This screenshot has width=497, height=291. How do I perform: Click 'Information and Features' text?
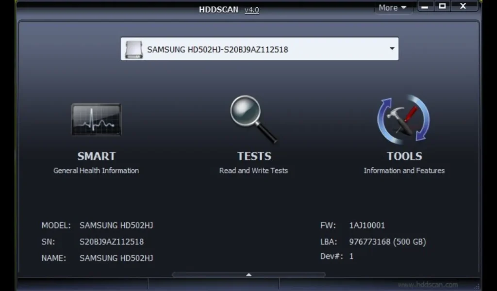coord(404,171)
